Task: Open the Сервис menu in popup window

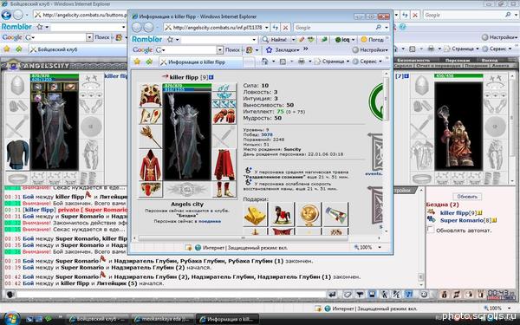Action: tap(367, 62)
